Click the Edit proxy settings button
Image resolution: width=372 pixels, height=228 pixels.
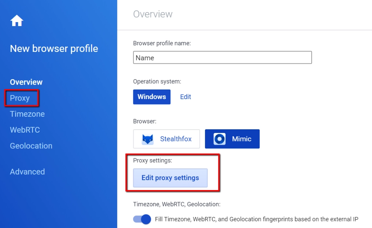pyautogui.click(x=170, y=178)
